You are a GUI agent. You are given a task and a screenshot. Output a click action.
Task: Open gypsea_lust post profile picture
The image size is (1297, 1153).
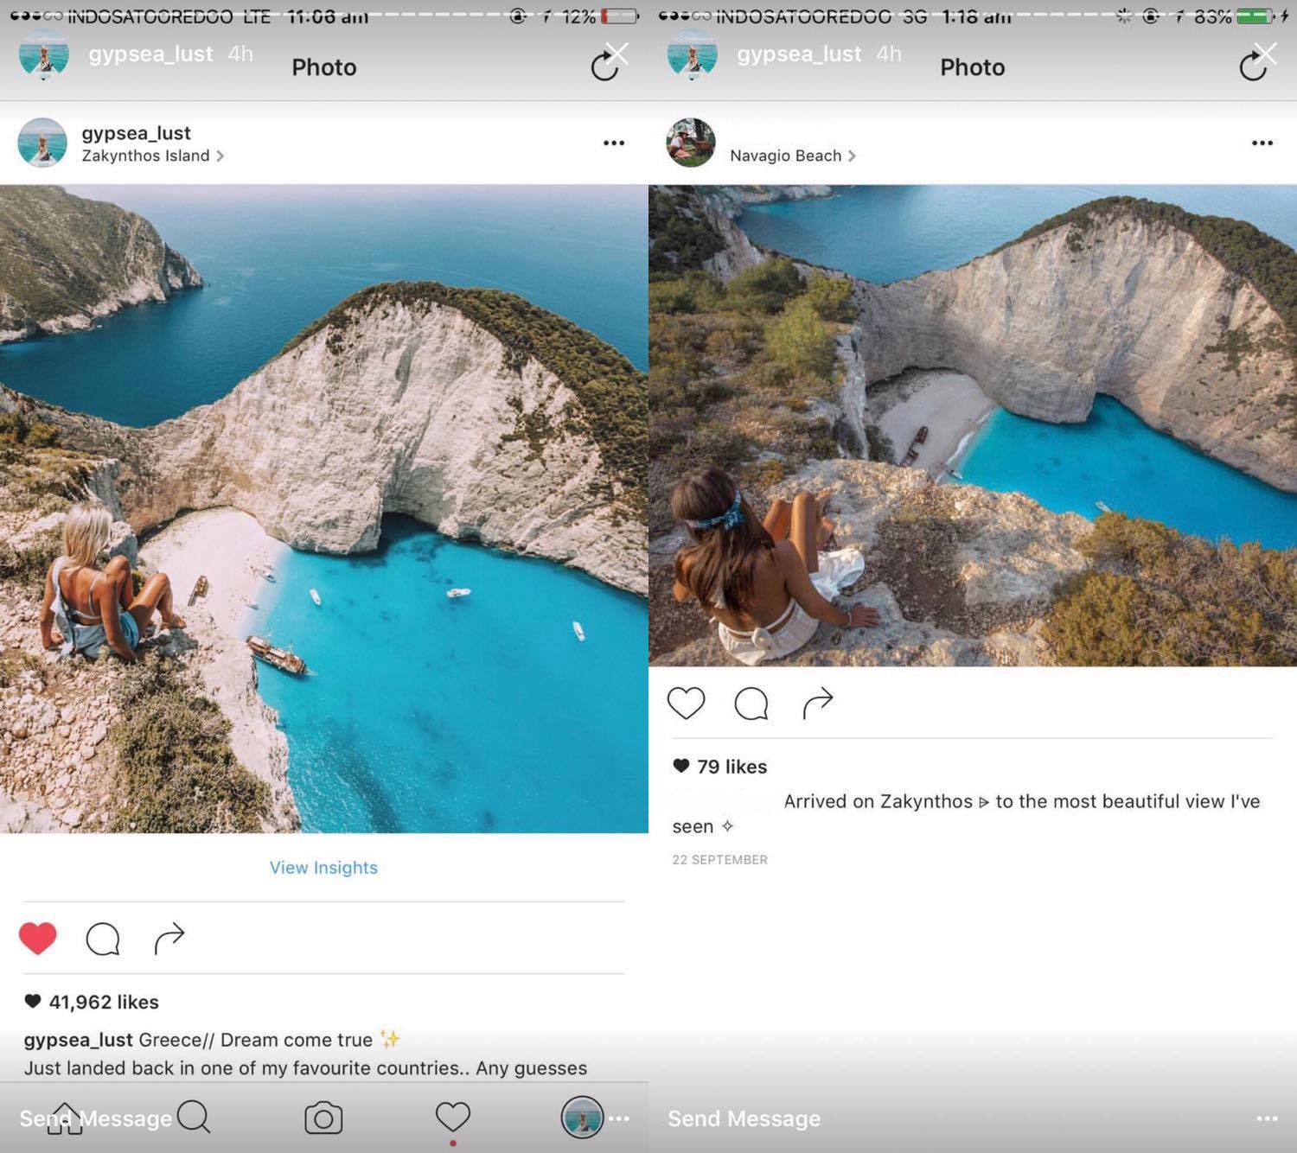pyautogui.click(x=42, y=143)
